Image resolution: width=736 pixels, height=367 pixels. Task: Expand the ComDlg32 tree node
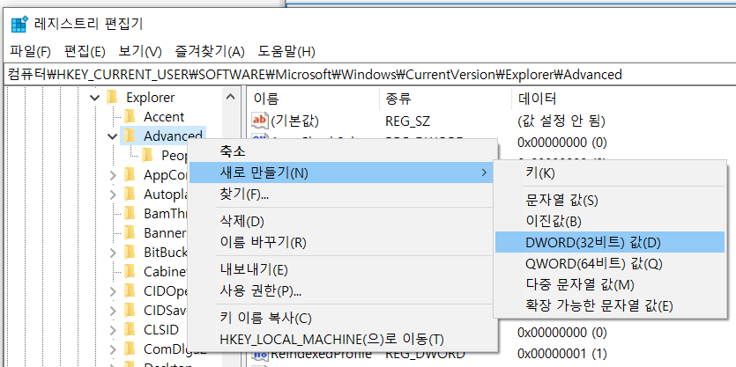[113, 349]
